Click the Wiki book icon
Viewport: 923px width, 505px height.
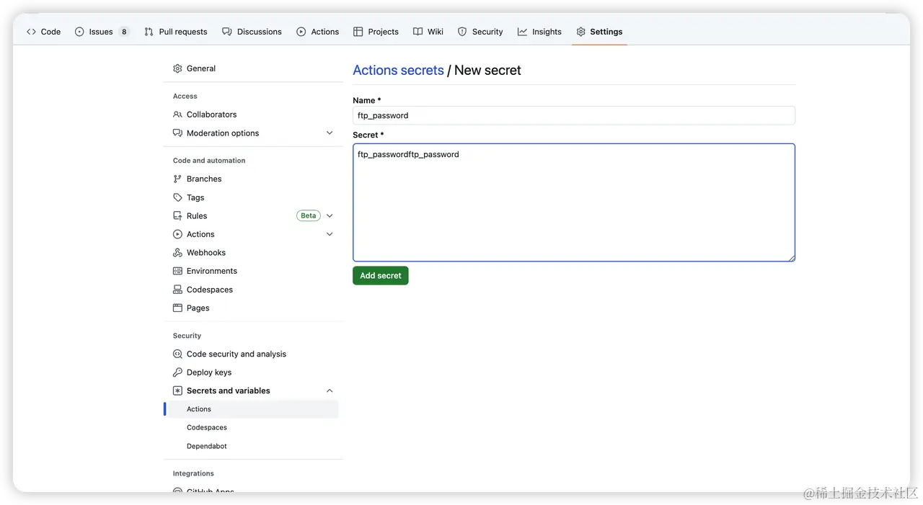tap(418, 32)
